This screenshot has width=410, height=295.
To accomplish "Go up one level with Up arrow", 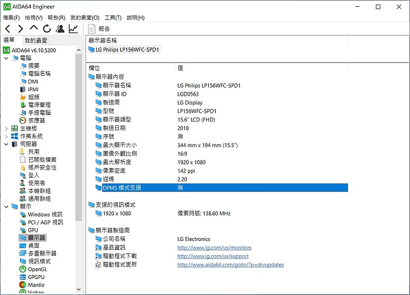I will pyautogui.click(x=34, y=28).
